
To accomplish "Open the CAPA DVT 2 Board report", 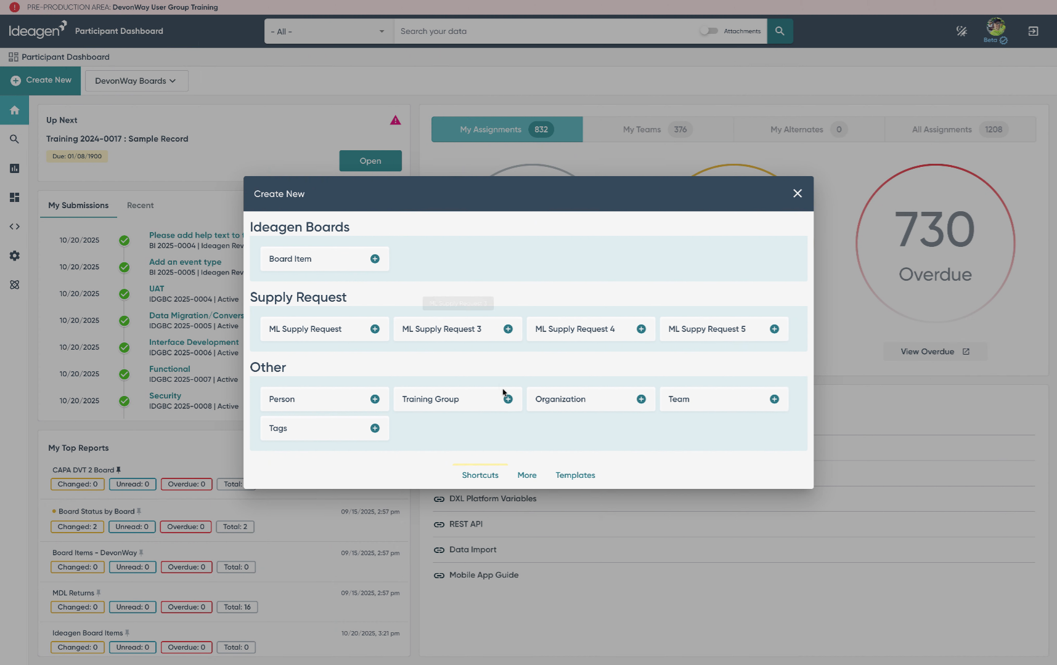I will coord(83,470).
